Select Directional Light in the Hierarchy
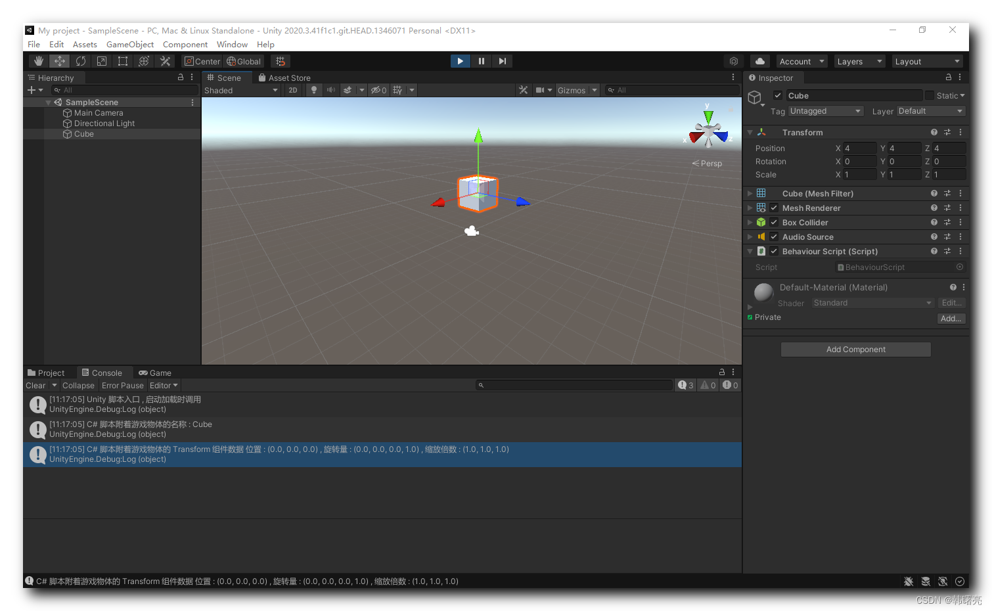 click(103, 123)
